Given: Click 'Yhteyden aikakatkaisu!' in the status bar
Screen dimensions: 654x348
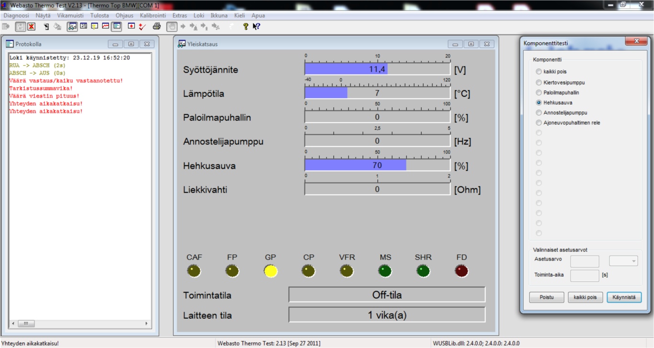Looking at the screenshot, I should pyautogui.click(x=30, y=343).
